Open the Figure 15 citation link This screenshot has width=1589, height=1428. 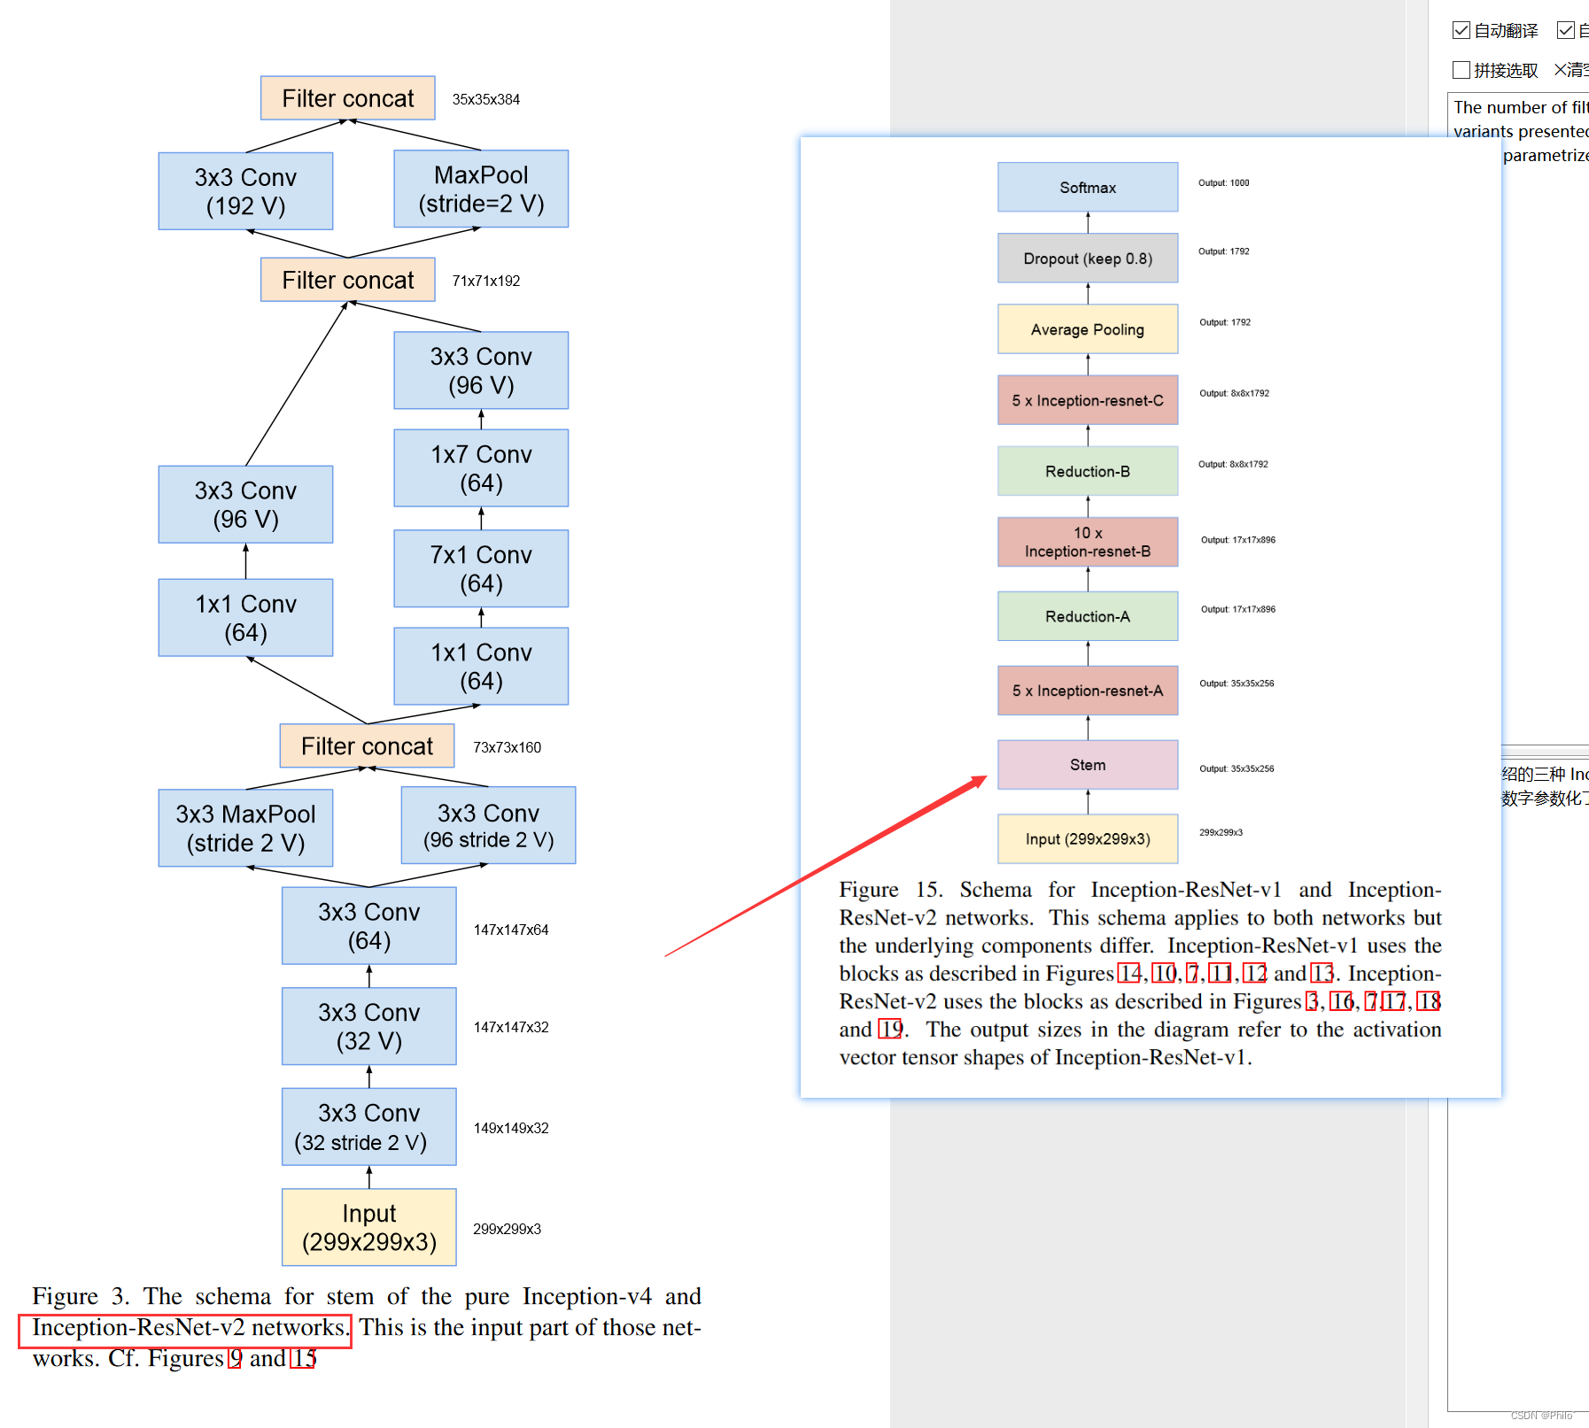point(305,1359)
